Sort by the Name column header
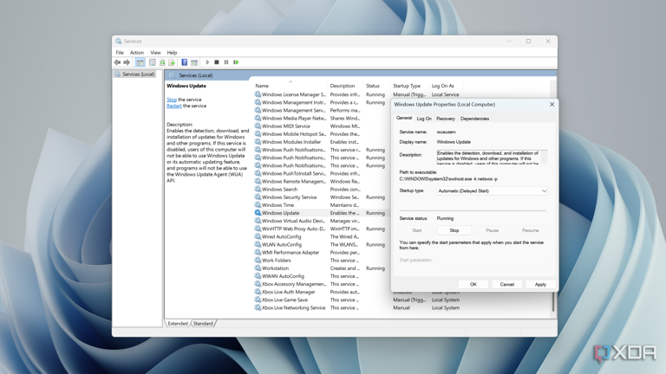Viewport: 666px width, 374px height. [x=291, y=86]
